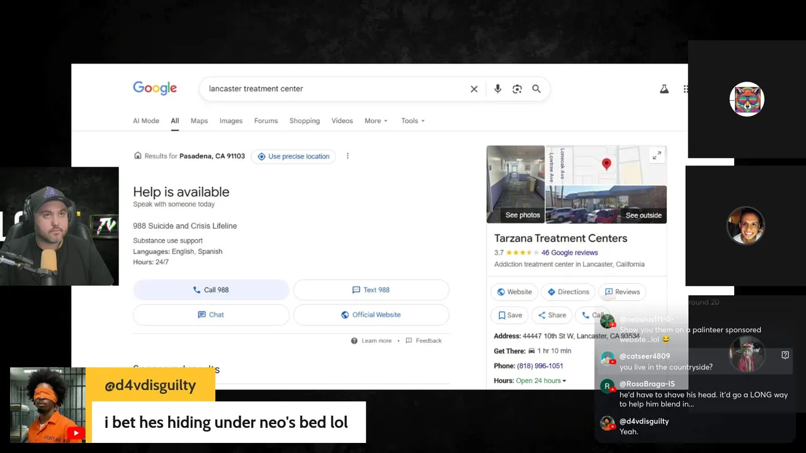The width and height of the screenshot is (806, 453).
Task: Click Text 988 button
Action: tap(371, 290)
